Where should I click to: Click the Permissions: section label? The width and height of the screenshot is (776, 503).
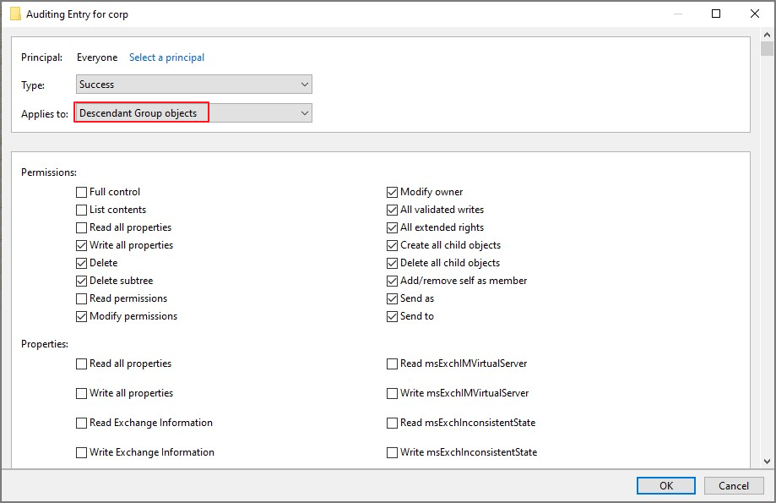pyautogui.click(x=49, y=172)
